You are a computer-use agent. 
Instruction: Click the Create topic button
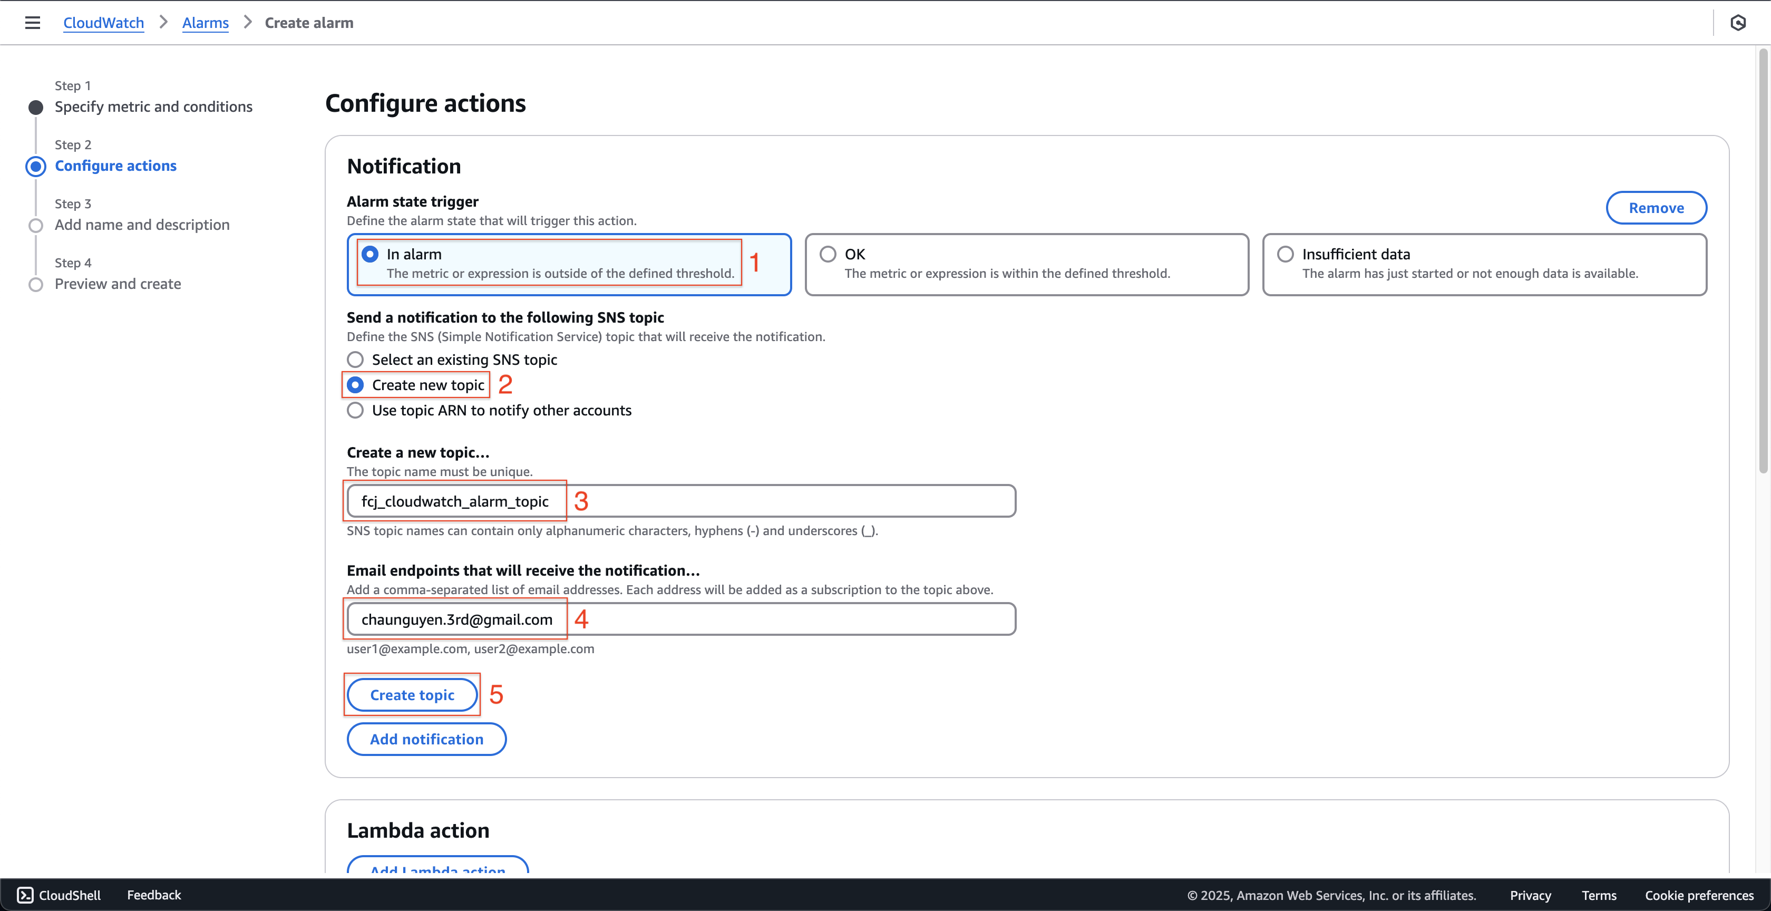point(412,695)
